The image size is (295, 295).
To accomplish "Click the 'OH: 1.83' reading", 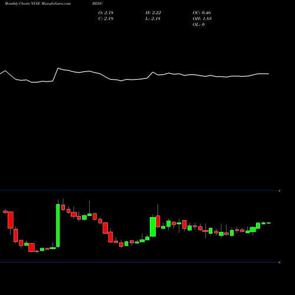I will pos(202,19).
